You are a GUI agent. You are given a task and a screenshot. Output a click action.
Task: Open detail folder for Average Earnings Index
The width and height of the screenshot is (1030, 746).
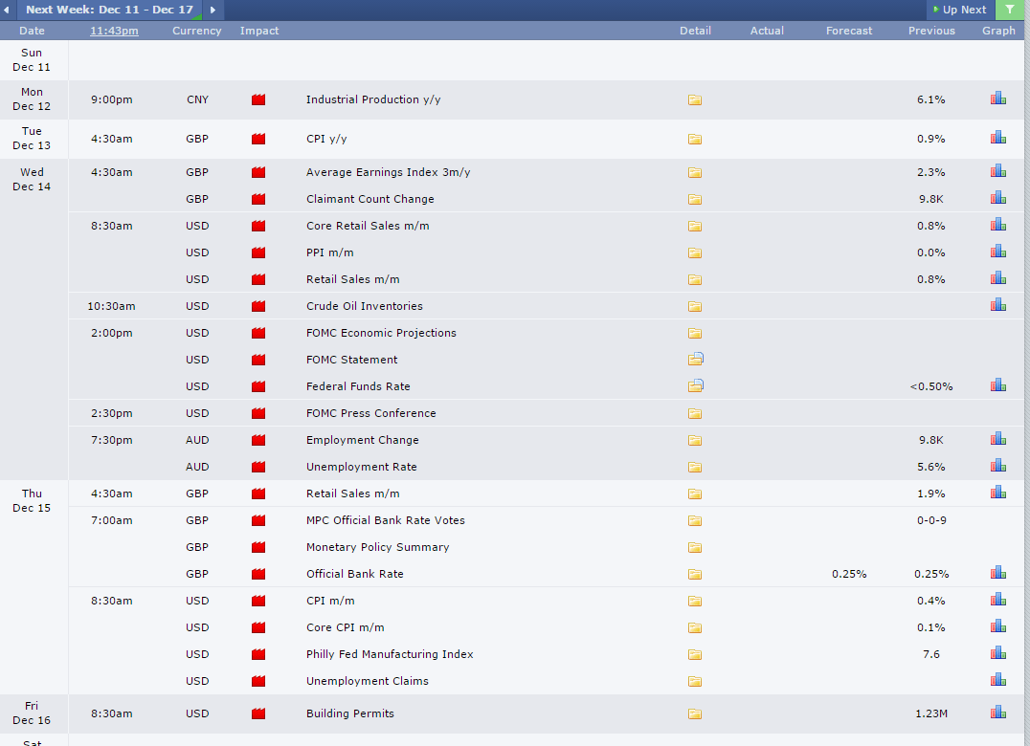coord(695,172)
